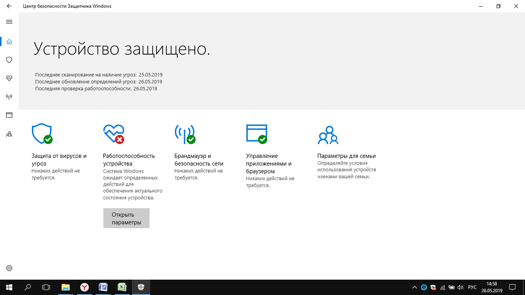
Task: Click the 'Открыть параметры' button
Action: coord(126,218)
